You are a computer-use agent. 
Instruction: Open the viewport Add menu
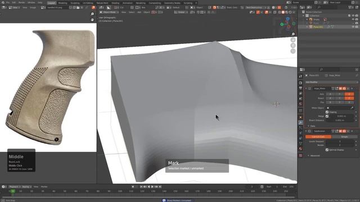(139, 12)
